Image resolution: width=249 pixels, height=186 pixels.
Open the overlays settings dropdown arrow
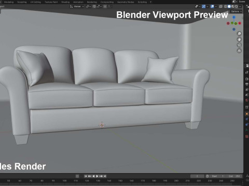[x=216, y=7]
